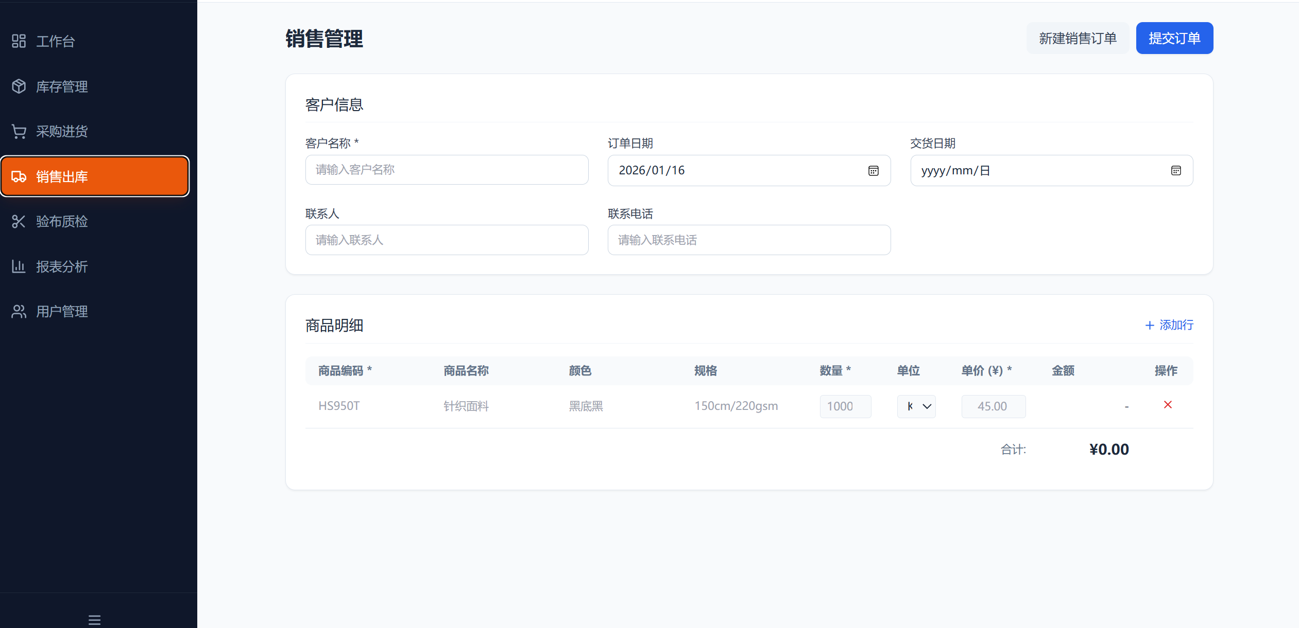The width and height of the screenshot is (1299, 628).
Task: Click the 提交订单 submit button
Action: (1174, 38)
